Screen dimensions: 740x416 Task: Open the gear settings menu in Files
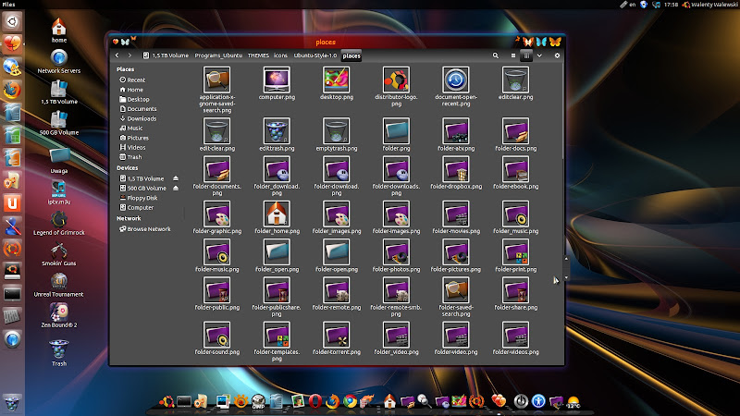557,55
